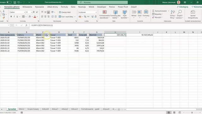The image size is (202, 114).
Task: Select cell with value 91 425 045,03
Action: point(140,35)
